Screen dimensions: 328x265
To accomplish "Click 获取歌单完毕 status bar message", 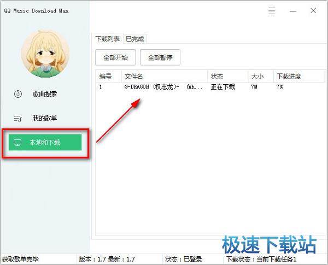I will click(x=20, y=260).
